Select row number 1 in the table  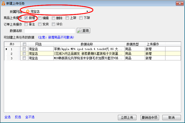[x=12, y=49]
